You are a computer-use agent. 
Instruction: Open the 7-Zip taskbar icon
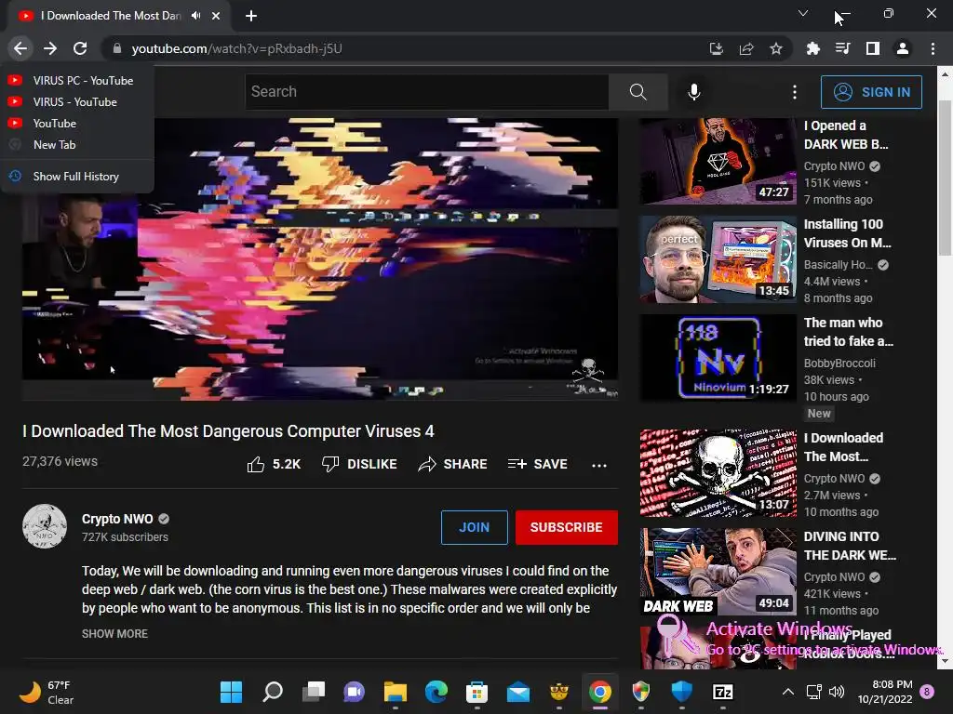coord(722,692)
